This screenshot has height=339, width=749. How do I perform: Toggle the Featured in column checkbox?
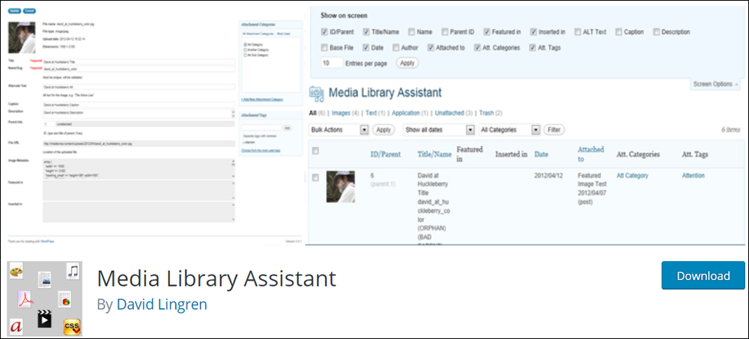tap(487, 32)
